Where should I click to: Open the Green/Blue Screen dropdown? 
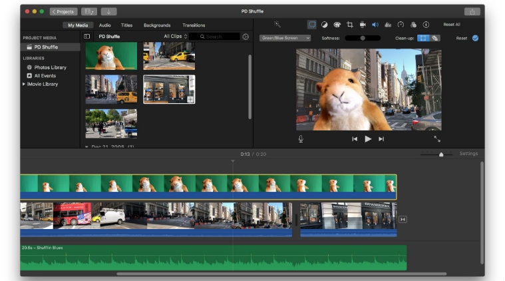click(285, 38)
